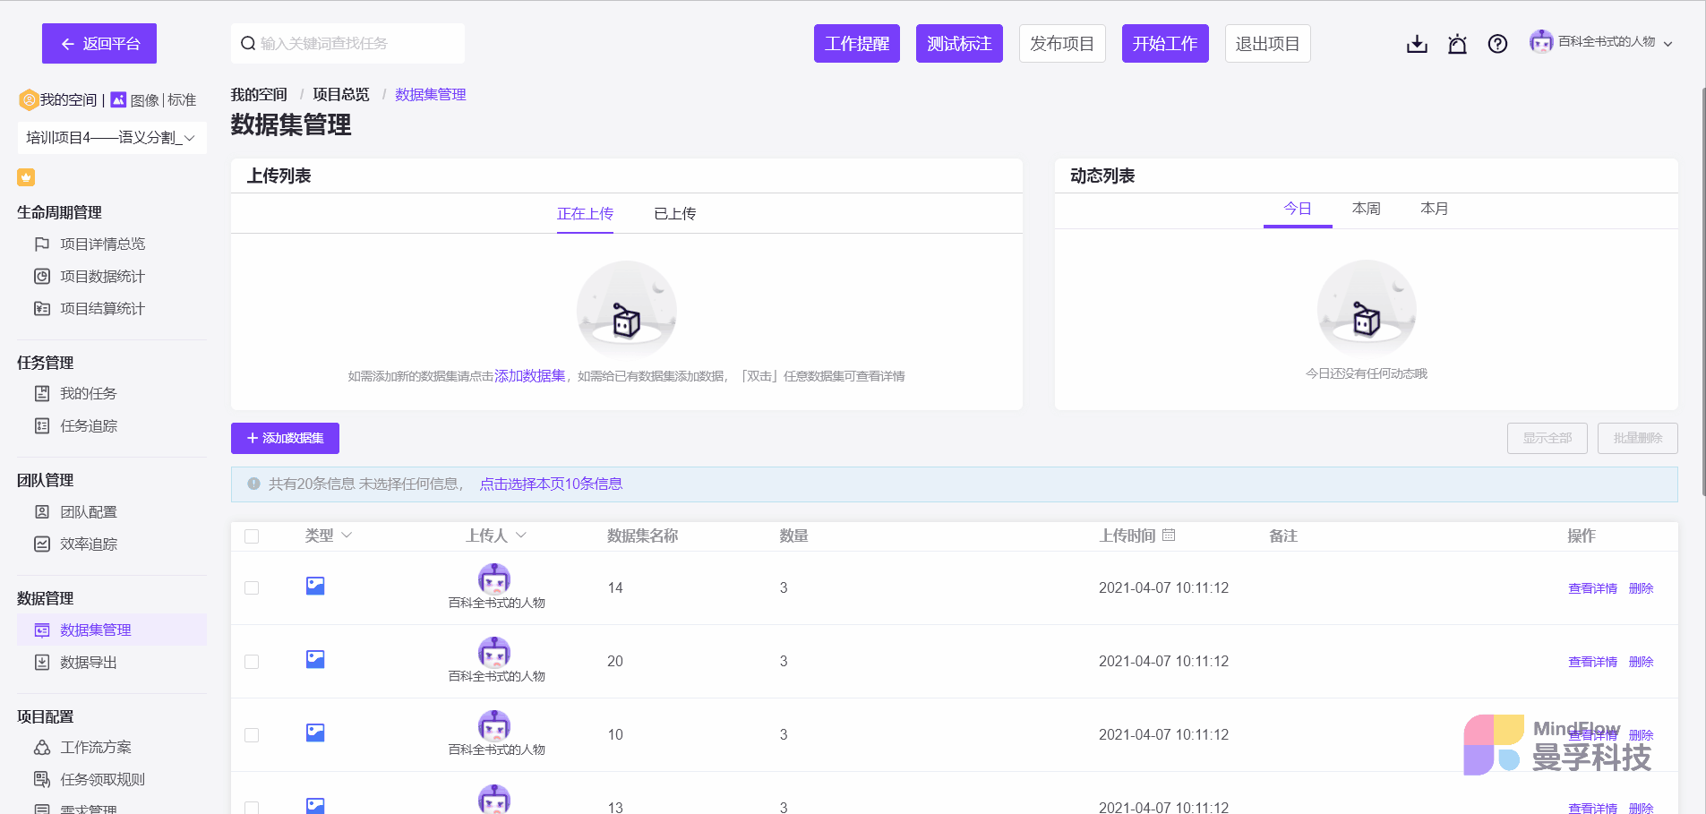Open 任务领取规则 in sidebar
Image resolution: width=1706 pixels, height=814 pixels.
click(102, 779)
